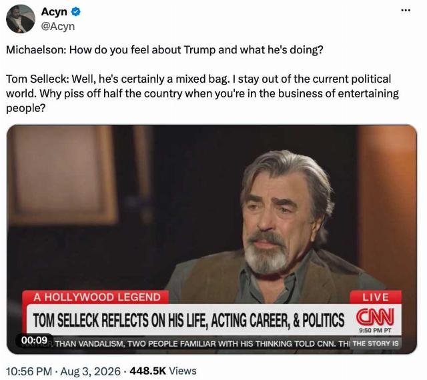This screenshot has height=380, width=427.
Task: Click the Tom Selleck headline chyron
Action: click(188, 320)
